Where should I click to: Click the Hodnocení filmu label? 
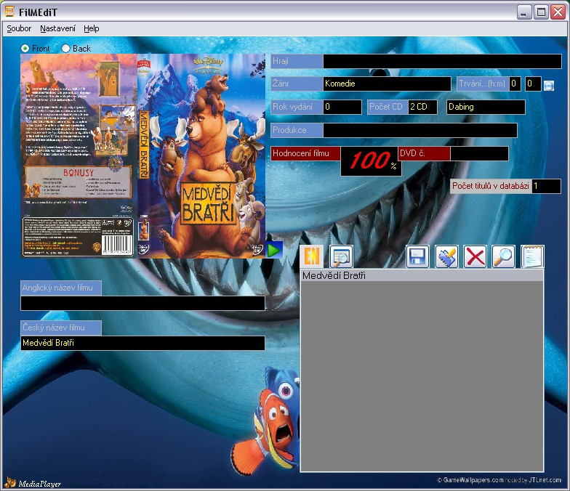305,154
